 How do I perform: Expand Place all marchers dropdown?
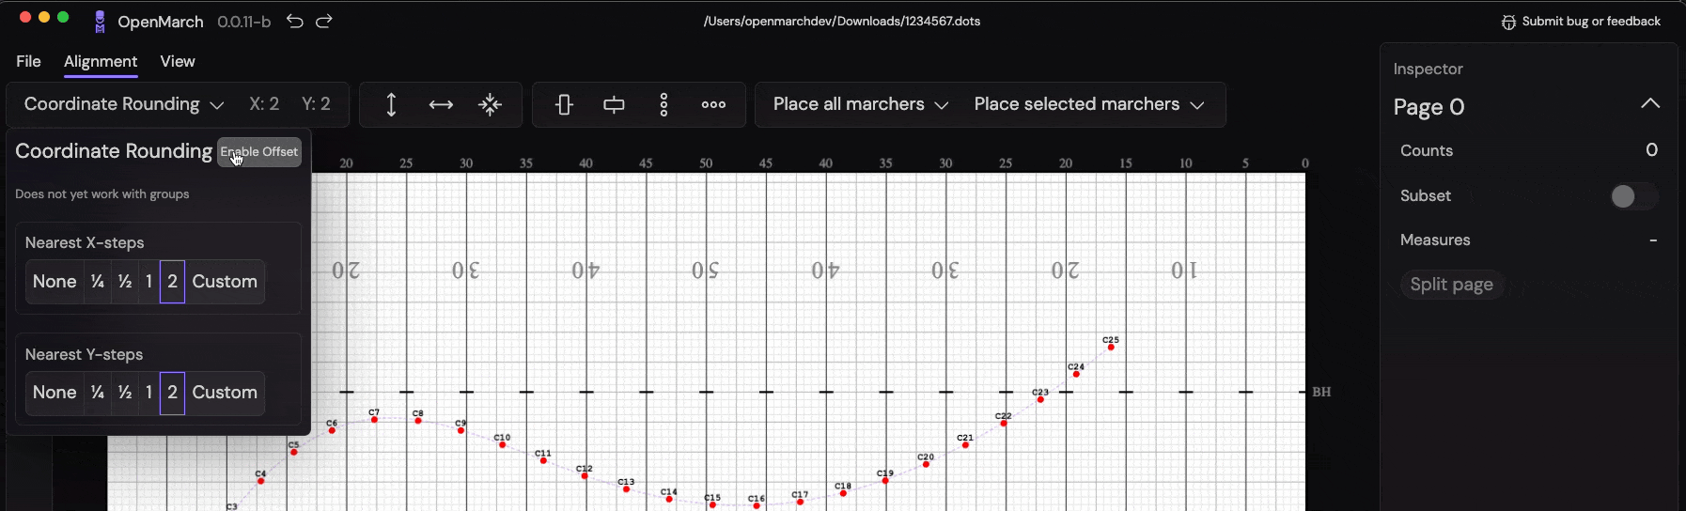[860, 104]
